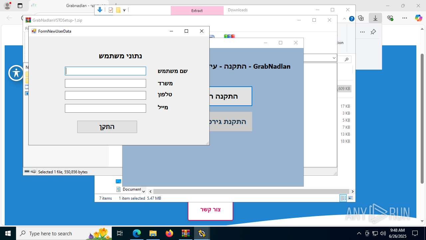Open Edge downloads toolbar icon
Screen dimensions: 426x240
click(x=375, y=18)
